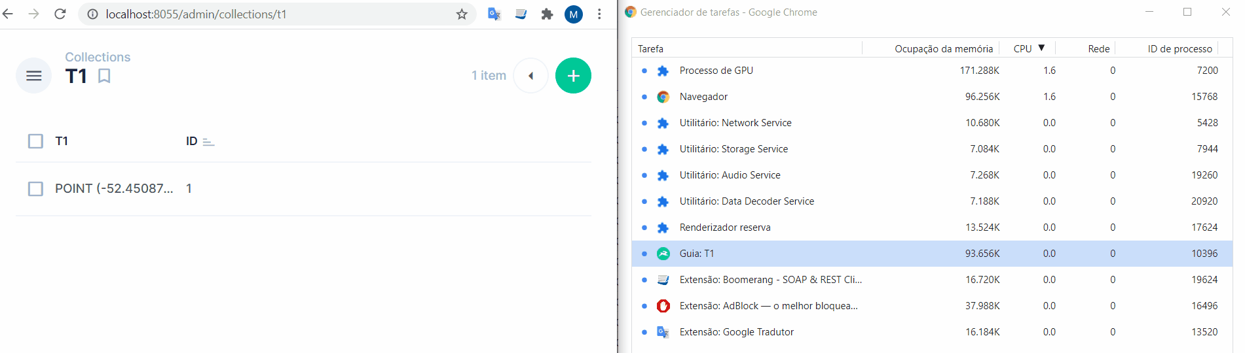Open the Extensions puzzle menu
The image size is (1245, 353).
click(547, 14)
